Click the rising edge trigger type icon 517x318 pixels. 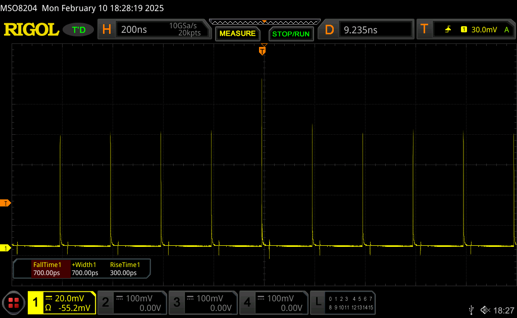click(448, 30)
